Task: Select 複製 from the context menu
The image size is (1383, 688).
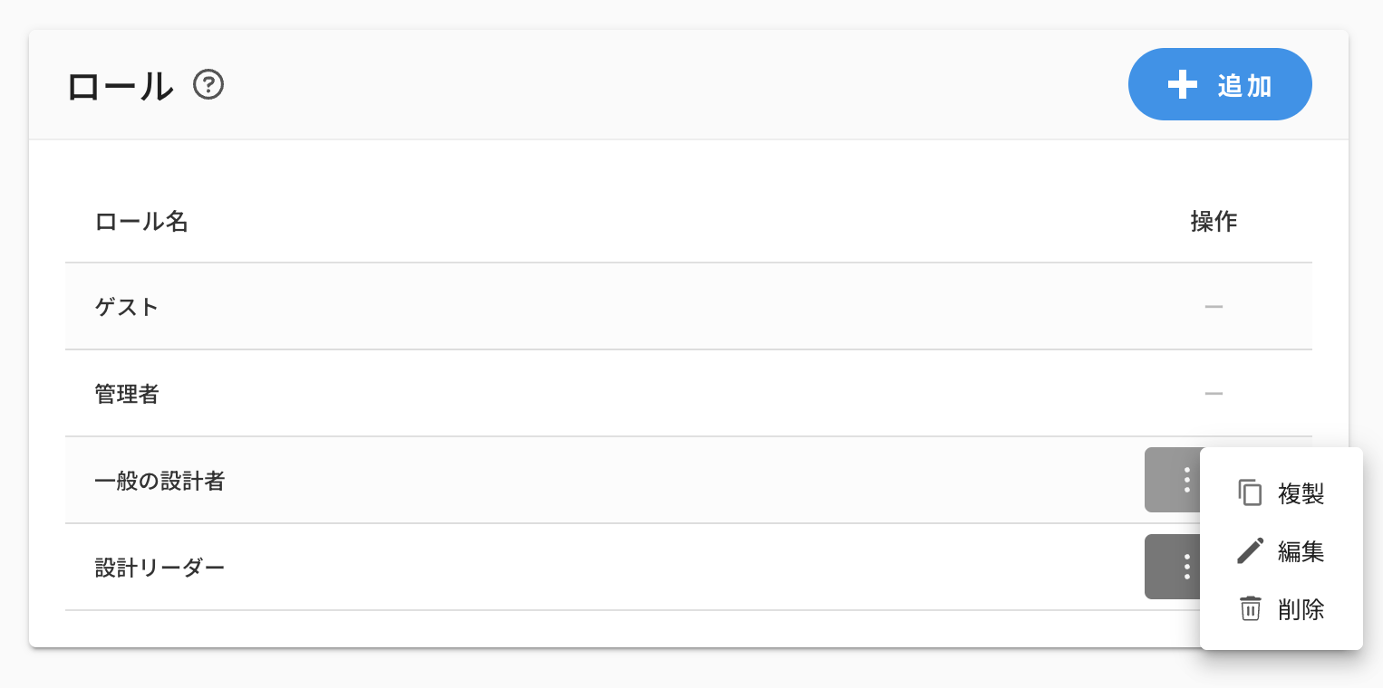Action: (1301, 493)
